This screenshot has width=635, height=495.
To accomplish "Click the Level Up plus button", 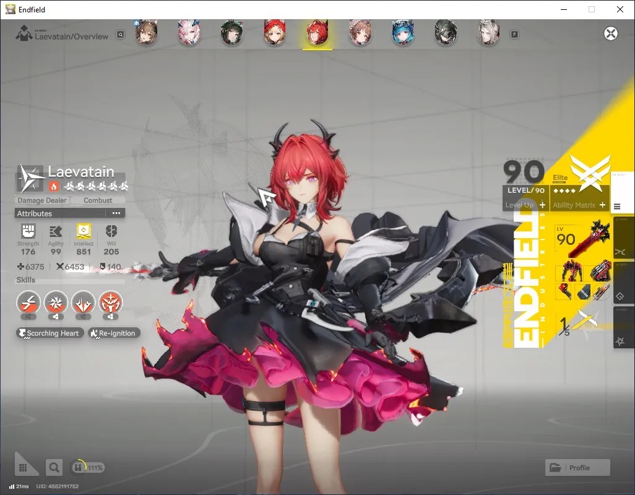I will click(x=542, y=205).
